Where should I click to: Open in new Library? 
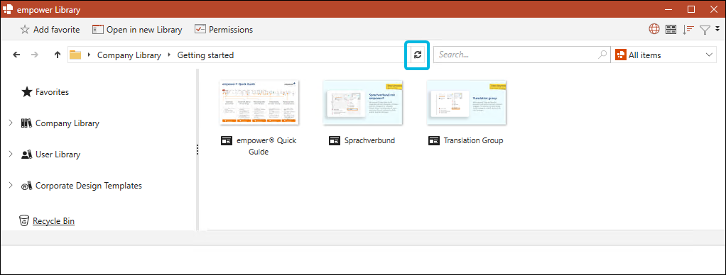click(137, 30)
